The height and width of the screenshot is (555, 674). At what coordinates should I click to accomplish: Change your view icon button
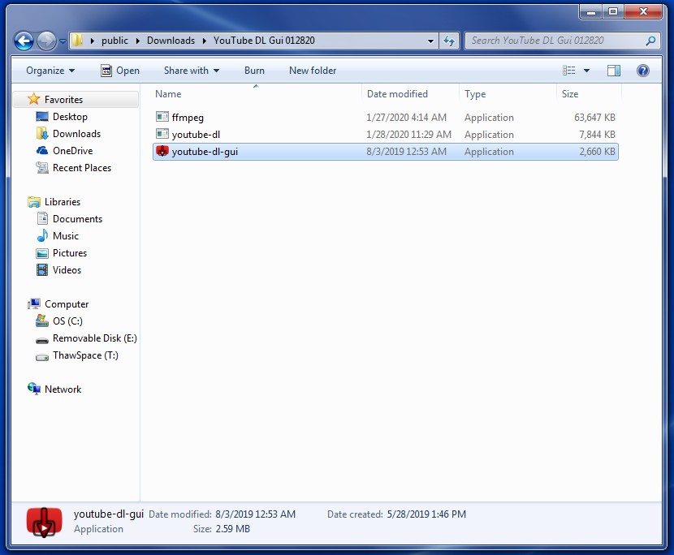point(568,71)
